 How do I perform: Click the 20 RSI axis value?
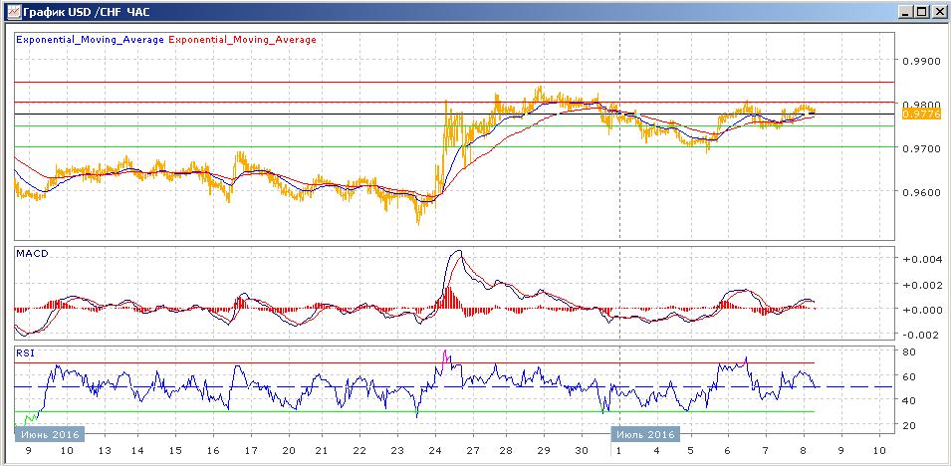click(x=908, y=426)
